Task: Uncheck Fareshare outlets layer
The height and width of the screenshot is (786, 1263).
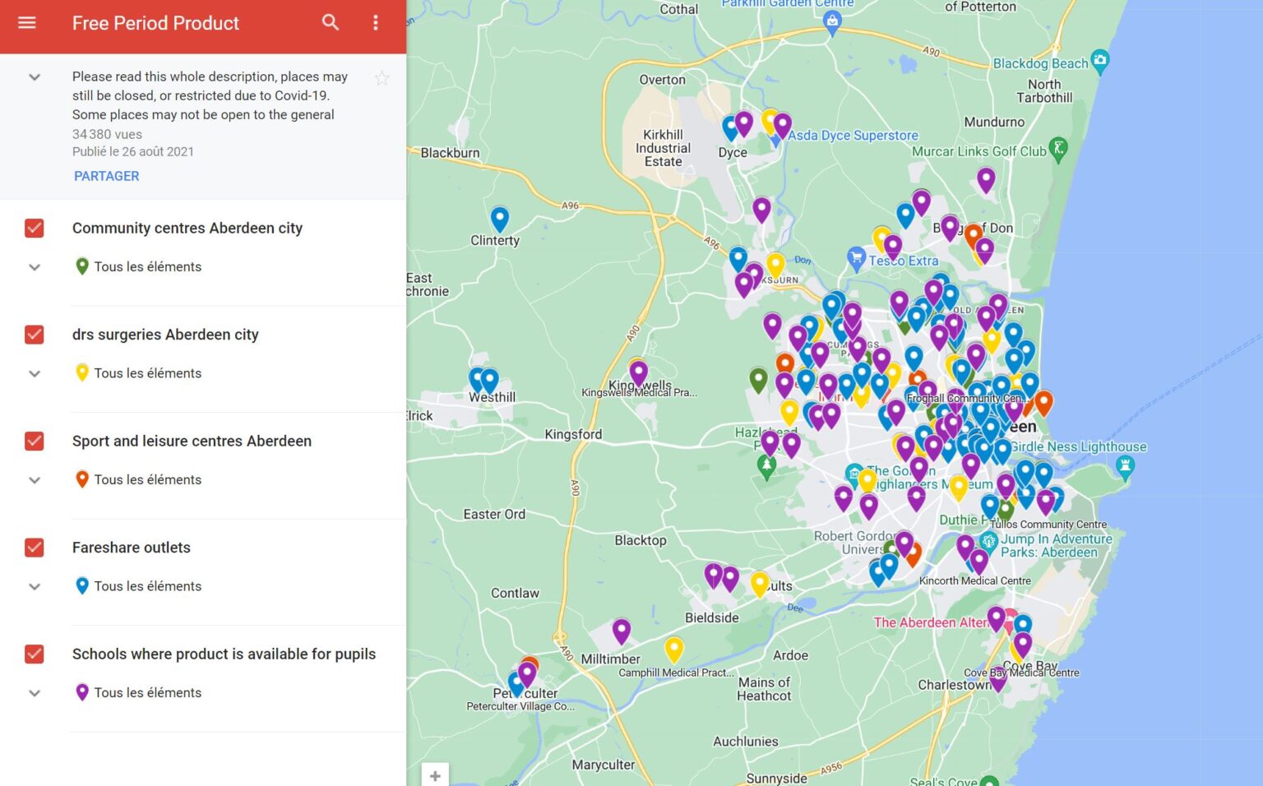Action: tap(35, 548)
